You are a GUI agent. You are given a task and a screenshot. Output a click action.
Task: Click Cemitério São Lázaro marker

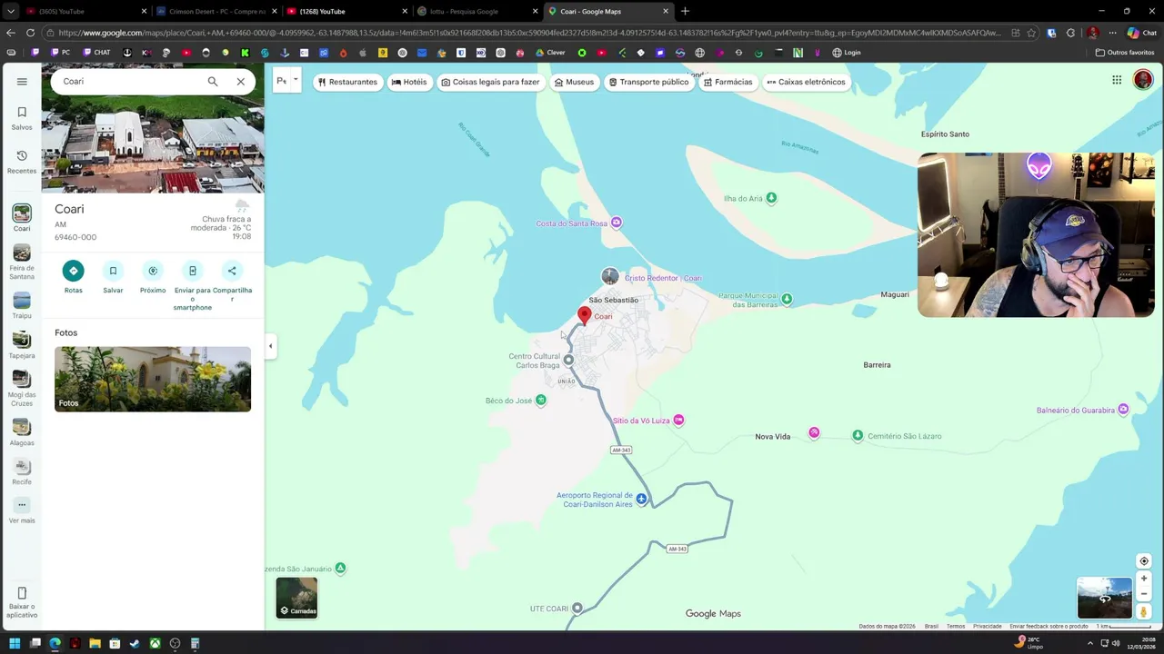(858, 436)
